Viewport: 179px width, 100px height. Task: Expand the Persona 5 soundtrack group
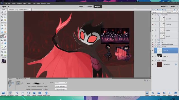pyautogui.click(x=157, y=44)
